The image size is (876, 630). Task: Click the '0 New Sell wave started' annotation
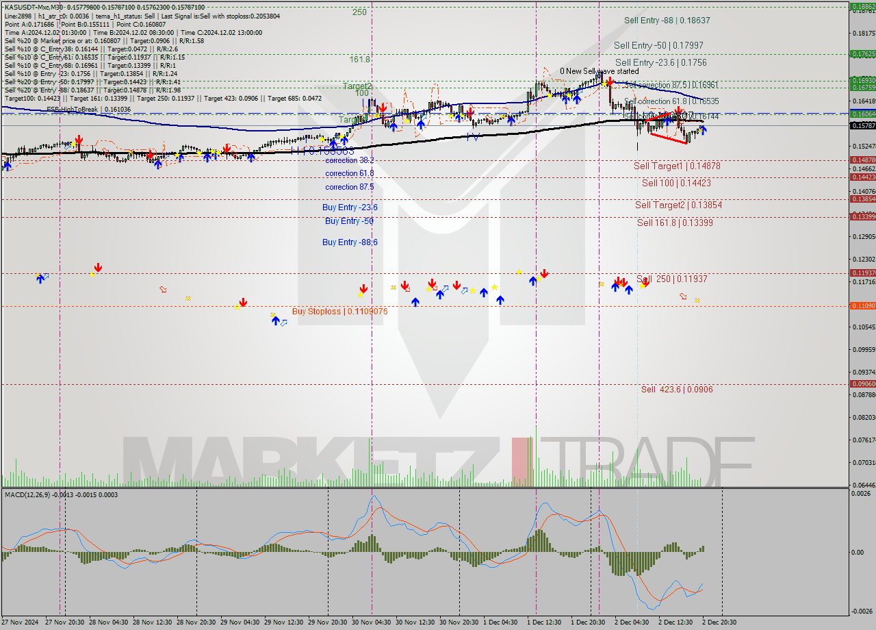600,71
